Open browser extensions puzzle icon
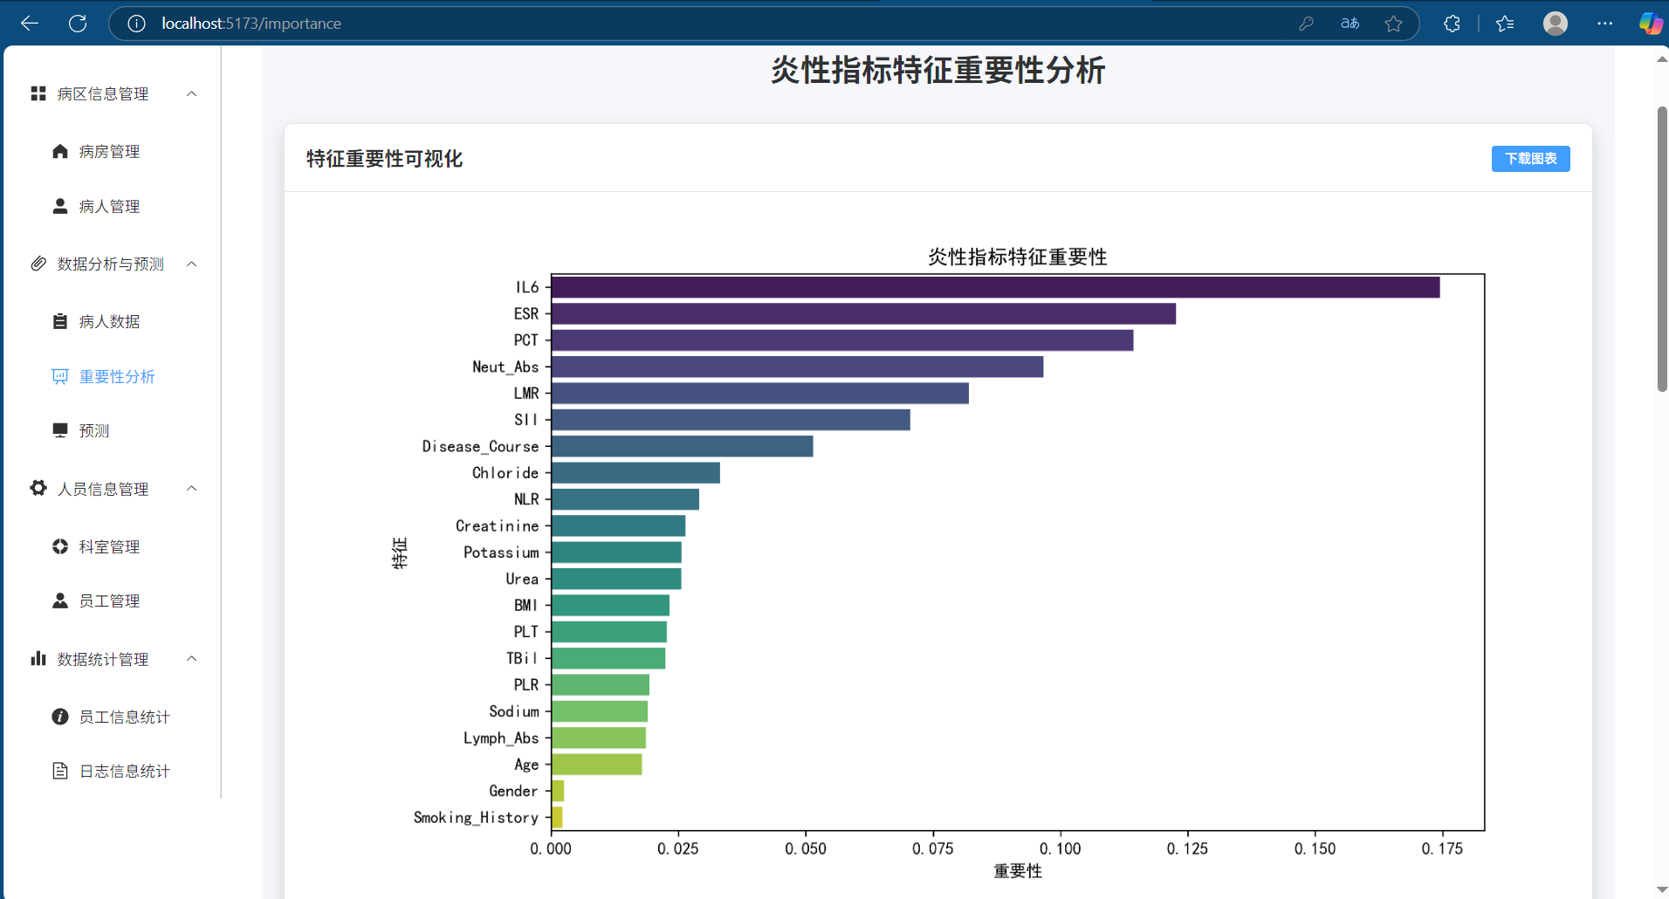1669x899 pixels. (1452, 24)
